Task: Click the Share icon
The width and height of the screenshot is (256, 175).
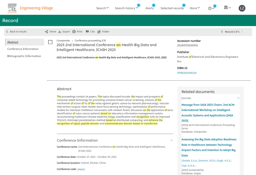Action: tap(46, 32)
